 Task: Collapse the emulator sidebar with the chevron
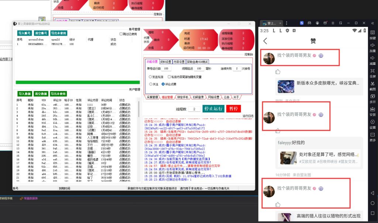tap(372, 23)
